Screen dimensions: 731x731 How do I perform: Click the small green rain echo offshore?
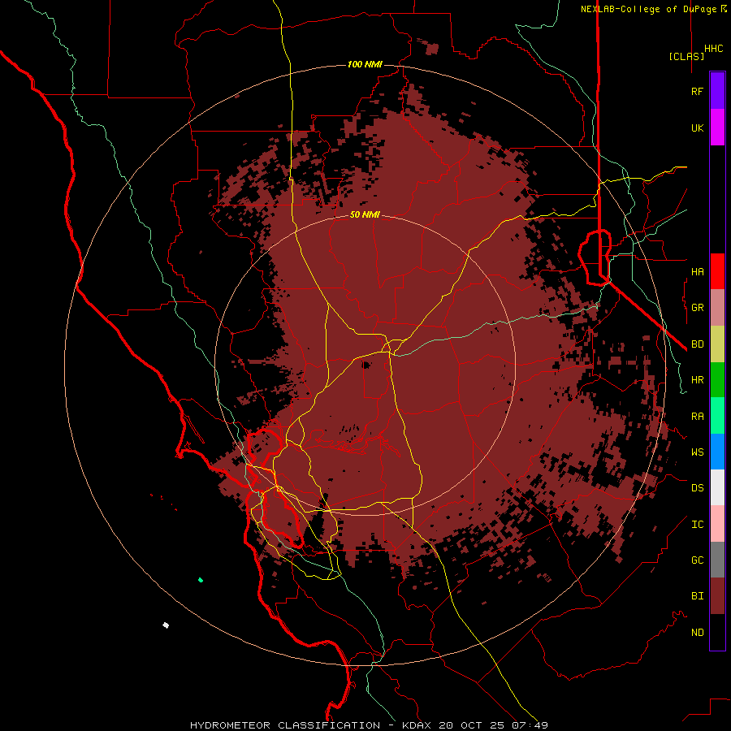tap(201, 580)
